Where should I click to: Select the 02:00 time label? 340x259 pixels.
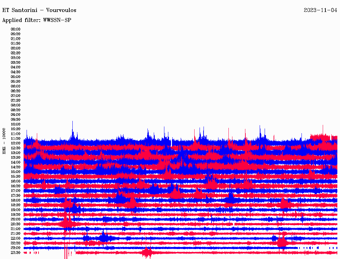point(16,48)
